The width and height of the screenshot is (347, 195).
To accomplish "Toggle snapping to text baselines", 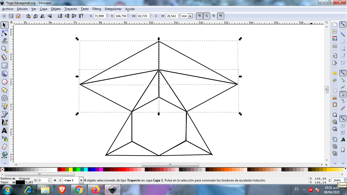I will point(343,139).
